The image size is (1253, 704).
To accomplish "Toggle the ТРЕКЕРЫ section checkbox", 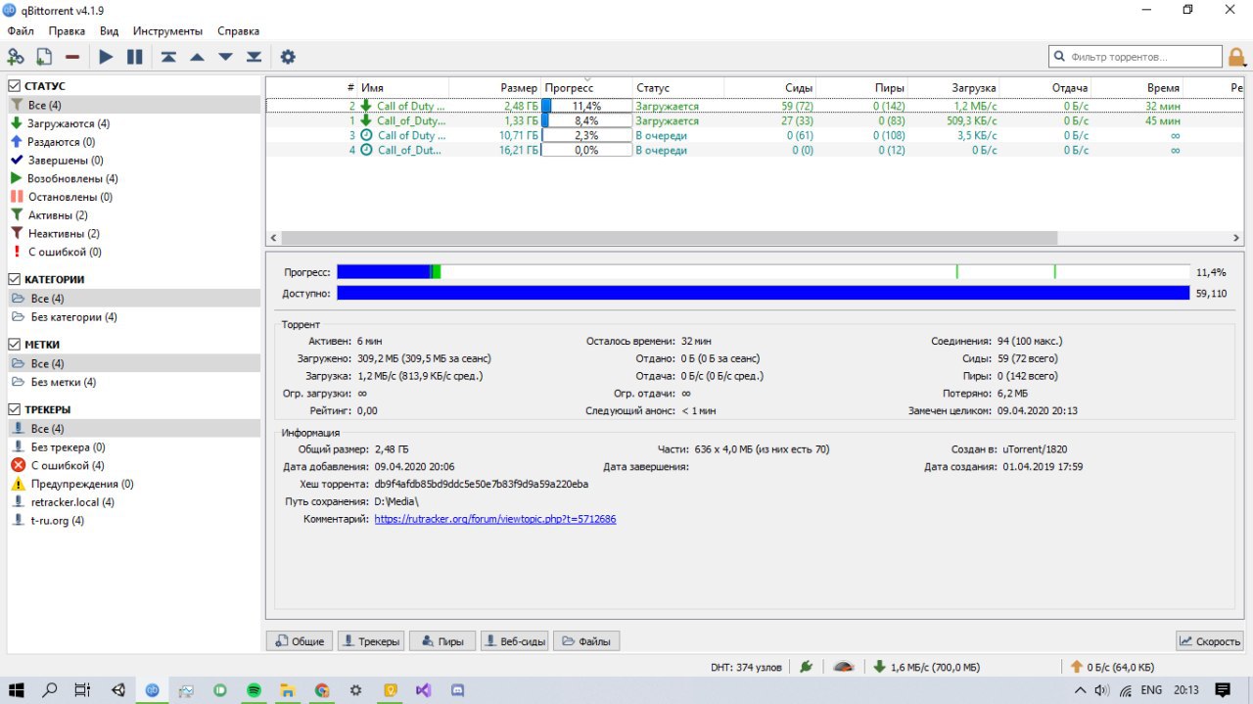I will click(15, 409).
